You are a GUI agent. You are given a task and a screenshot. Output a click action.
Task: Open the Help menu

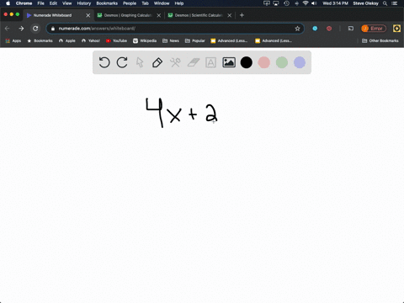[x=179, y=3]
